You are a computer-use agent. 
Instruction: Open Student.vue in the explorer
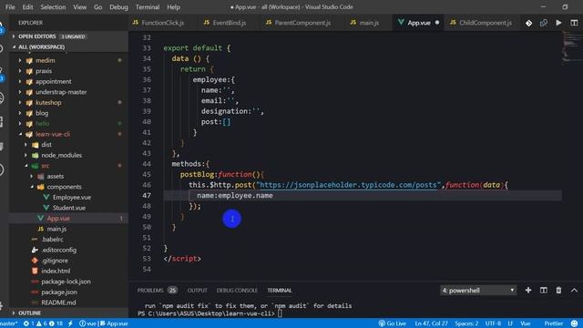69,208
